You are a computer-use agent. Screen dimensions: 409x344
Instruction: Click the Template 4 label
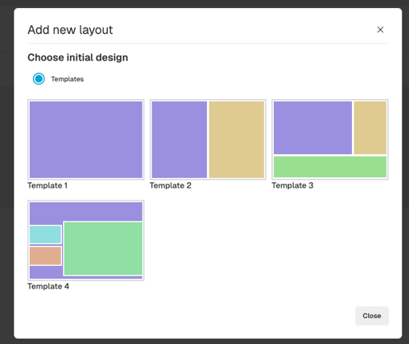[48, 286]
